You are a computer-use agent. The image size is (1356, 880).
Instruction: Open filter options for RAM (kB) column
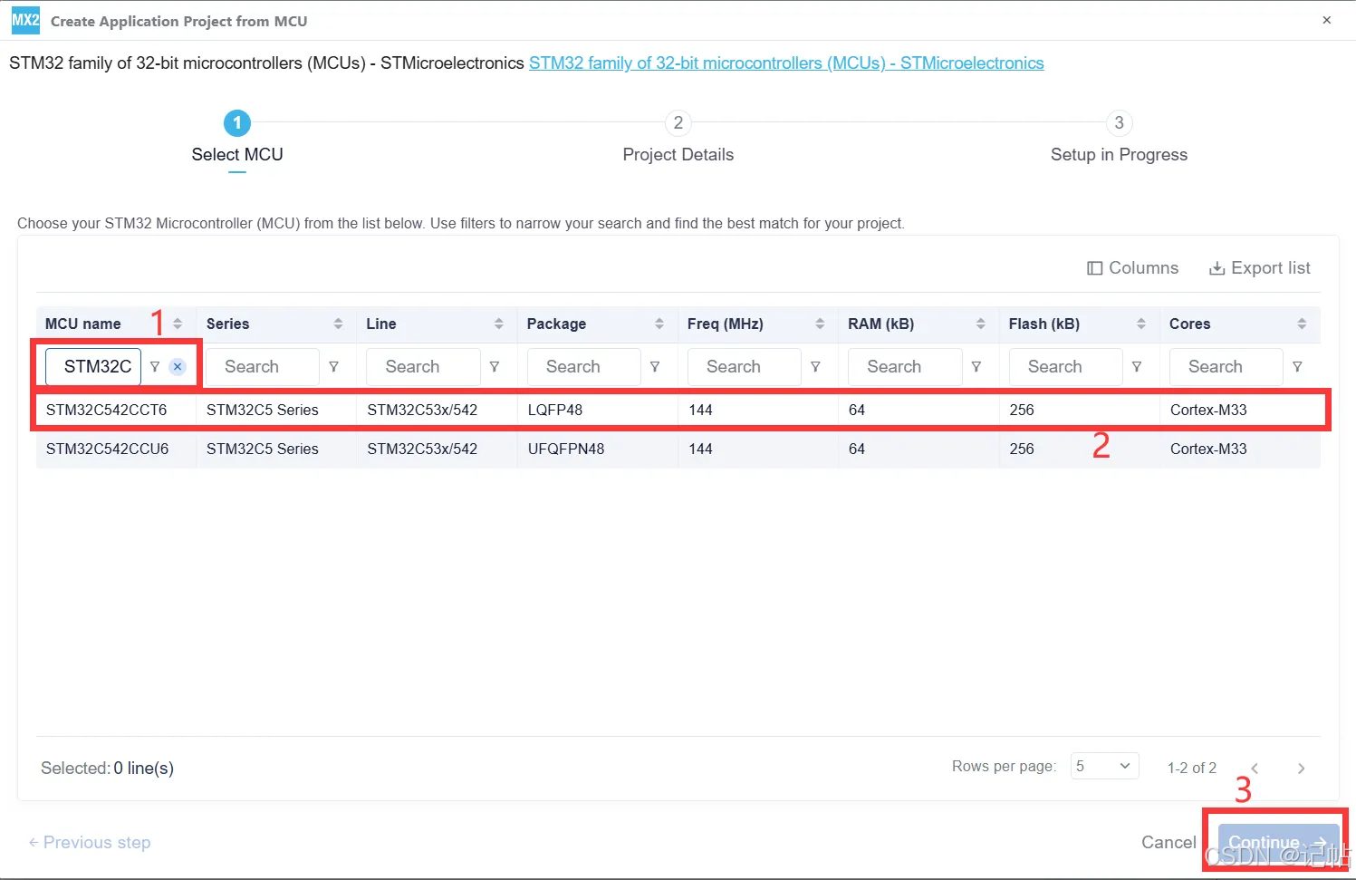pyautogui.click(x=976, y=367)
